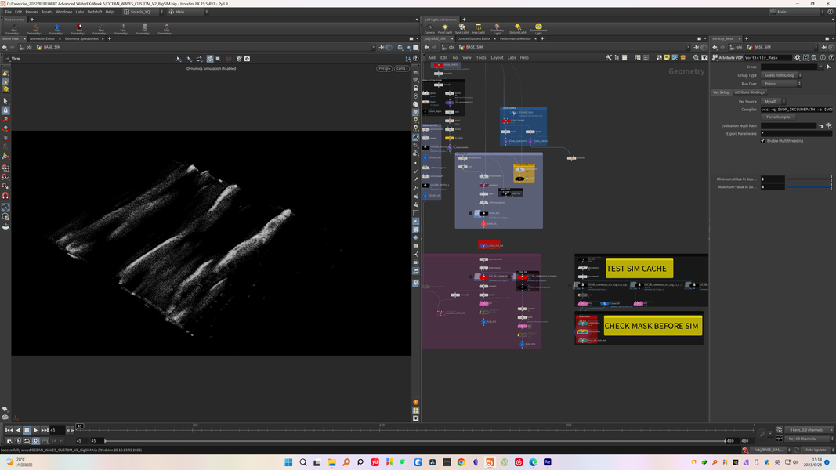Open the Group Type dropdown
The height and width of the screenshot is (470, 836).
781,75
